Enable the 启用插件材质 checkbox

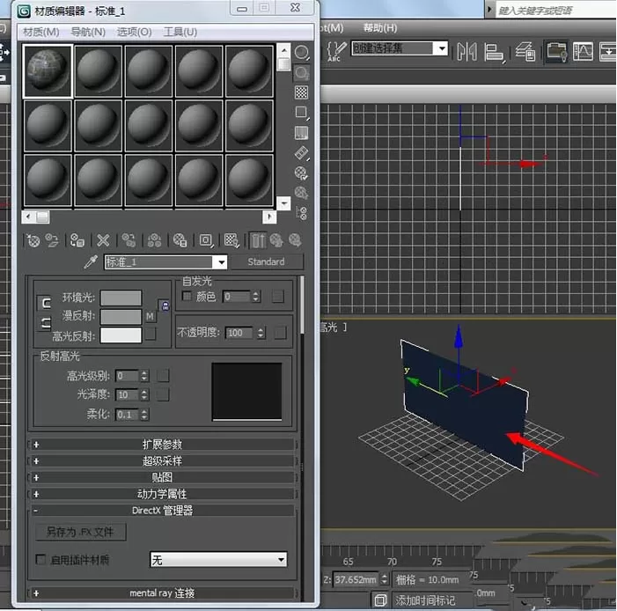[40, 559]
